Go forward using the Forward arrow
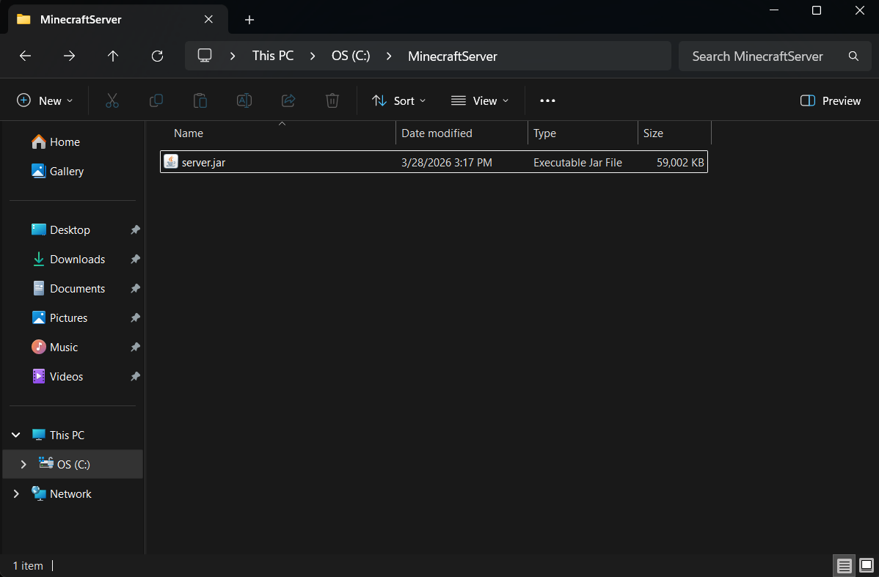 point(69,56)
